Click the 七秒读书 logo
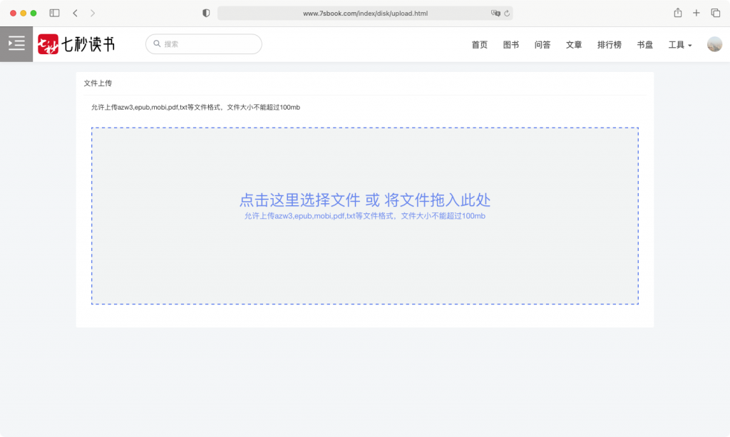 pyautogui.click(x=76, y=44)
